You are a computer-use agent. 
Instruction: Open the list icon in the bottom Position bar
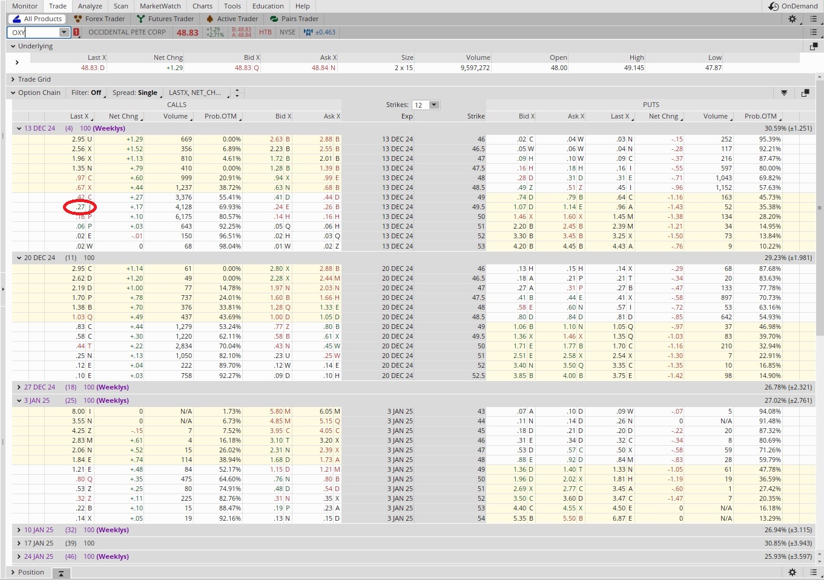pos(813,572)
